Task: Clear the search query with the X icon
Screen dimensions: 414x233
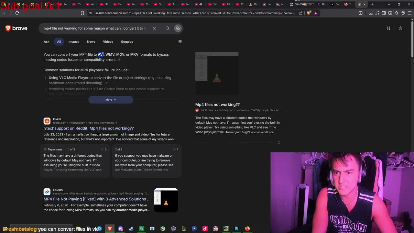Action: point(154,28)
